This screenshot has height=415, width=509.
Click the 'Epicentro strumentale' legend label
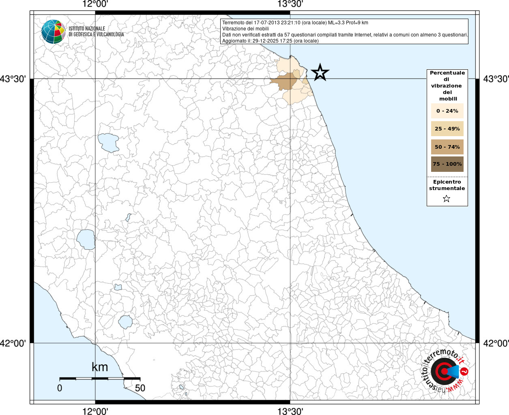tap(447, 185)
